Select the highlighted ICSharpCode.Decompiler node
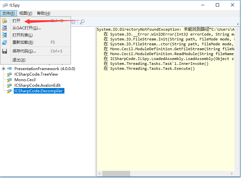The height and width of the screenshot is (178, 241). click(39, 91)
